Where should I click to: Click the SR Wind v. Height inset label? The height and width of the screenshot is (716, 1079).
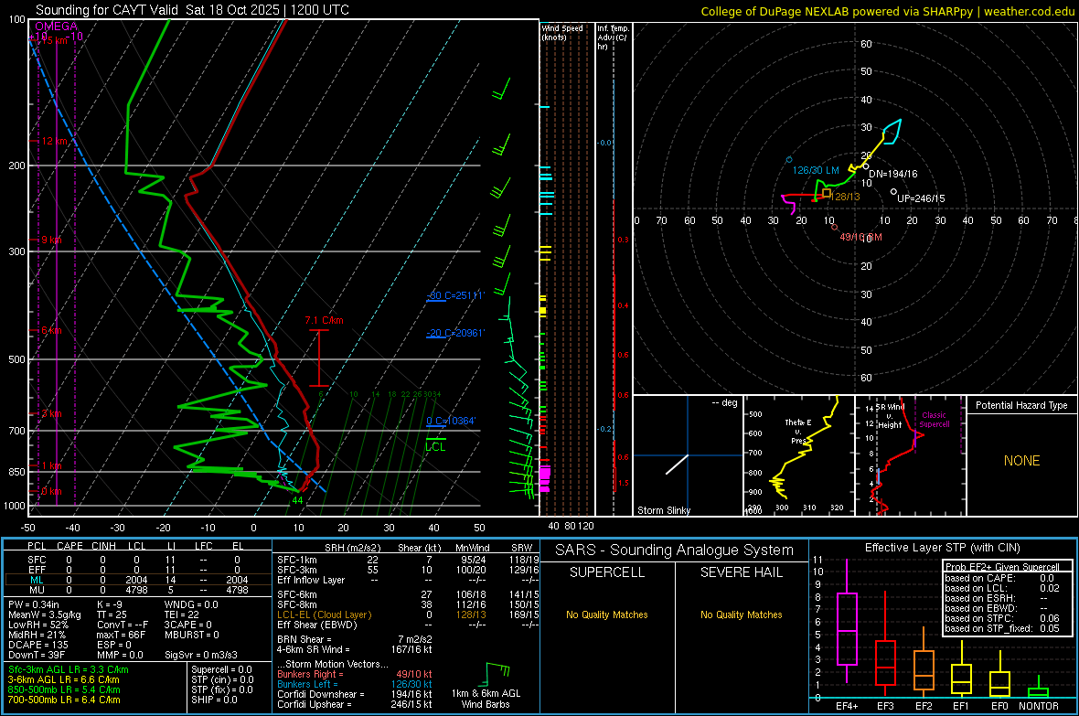pyautogui.click(x=890, y=416)
